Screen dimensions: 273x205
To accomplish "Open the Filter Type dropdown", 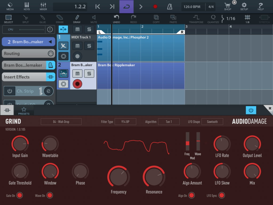I will 126,122.
